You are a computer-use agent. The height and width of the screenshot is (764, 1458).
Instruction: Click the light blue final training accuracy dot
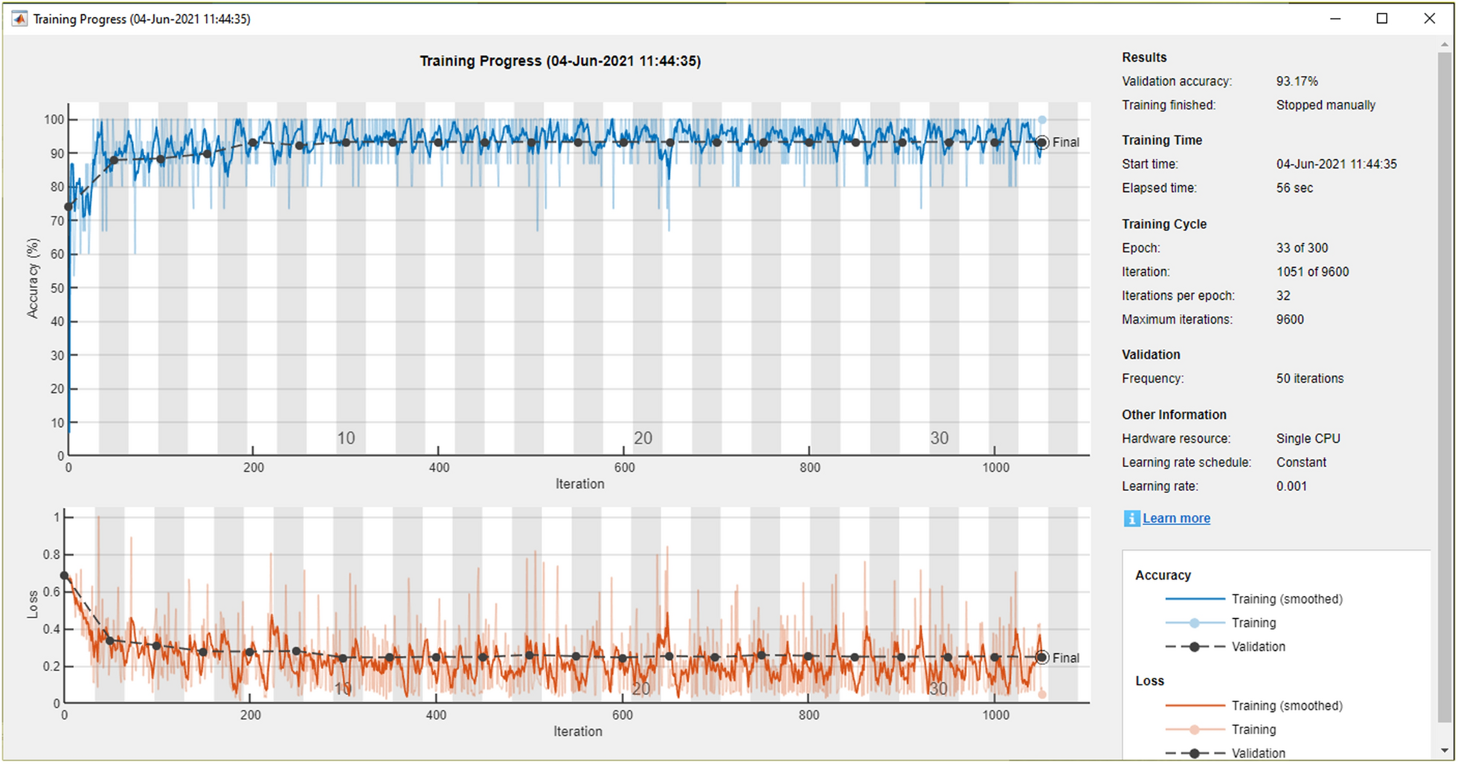click(1042, 120)
